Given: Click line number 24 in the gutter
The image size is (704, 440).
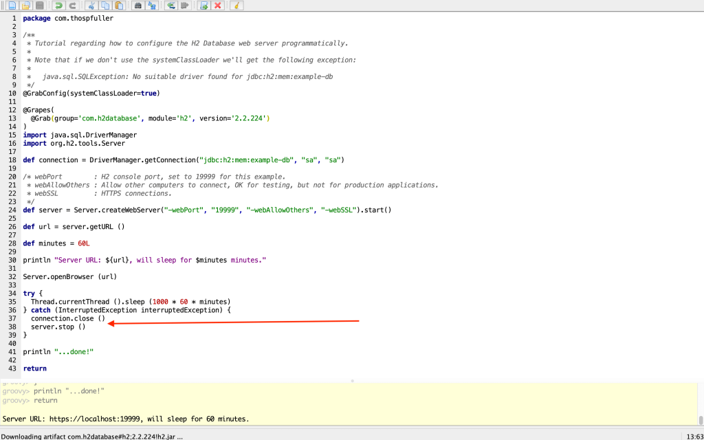Looking at the screenshot, I should pos(12,210).
